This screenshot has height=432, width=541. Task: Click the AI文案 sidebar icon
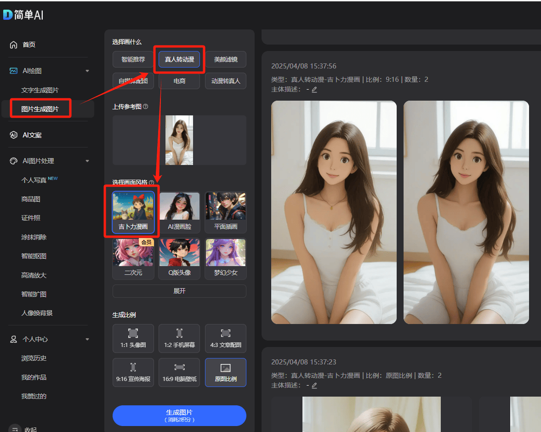(14, 135)
